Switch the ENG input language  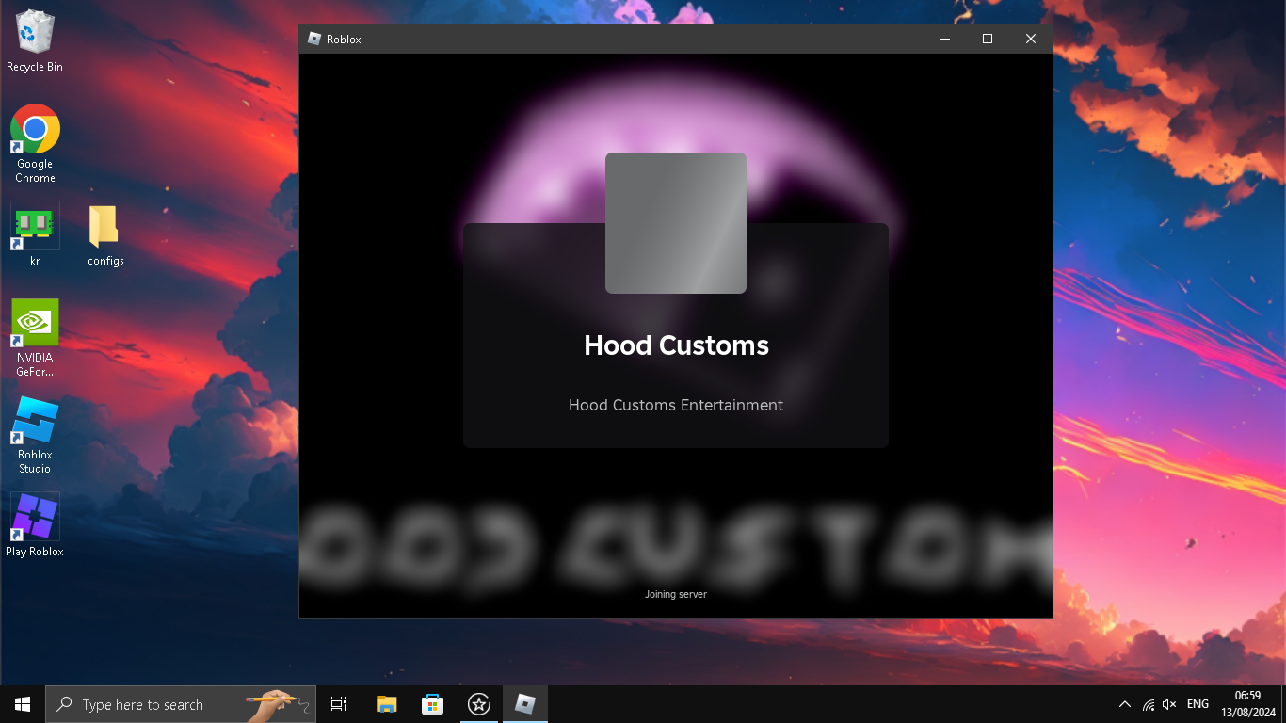tap(1198, 704)
